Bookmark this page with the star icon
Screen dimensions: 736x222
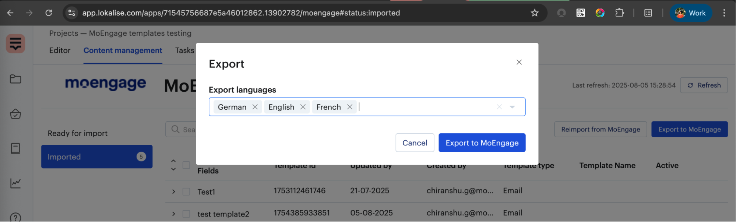click(535, 13)
